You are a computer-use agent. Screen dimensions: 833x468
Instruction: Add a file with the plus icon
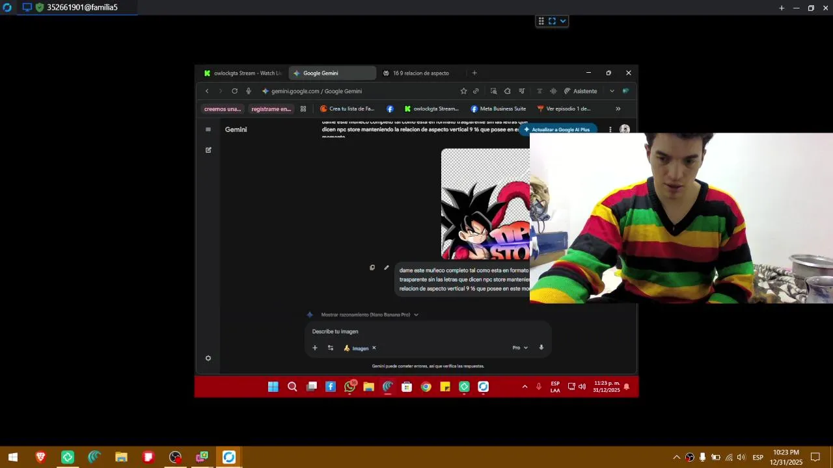(315, 348)
